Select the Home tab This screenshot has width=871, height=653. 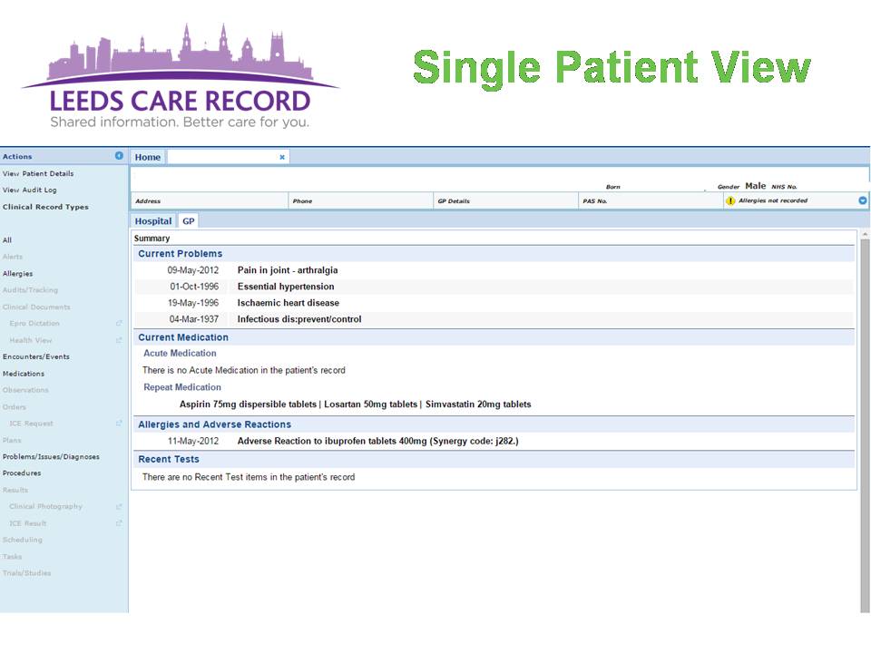click(x=147, y=156)
